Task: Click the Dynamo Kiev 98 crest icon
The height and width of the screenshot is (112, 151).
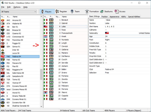Action: click(x=3, y=103)
